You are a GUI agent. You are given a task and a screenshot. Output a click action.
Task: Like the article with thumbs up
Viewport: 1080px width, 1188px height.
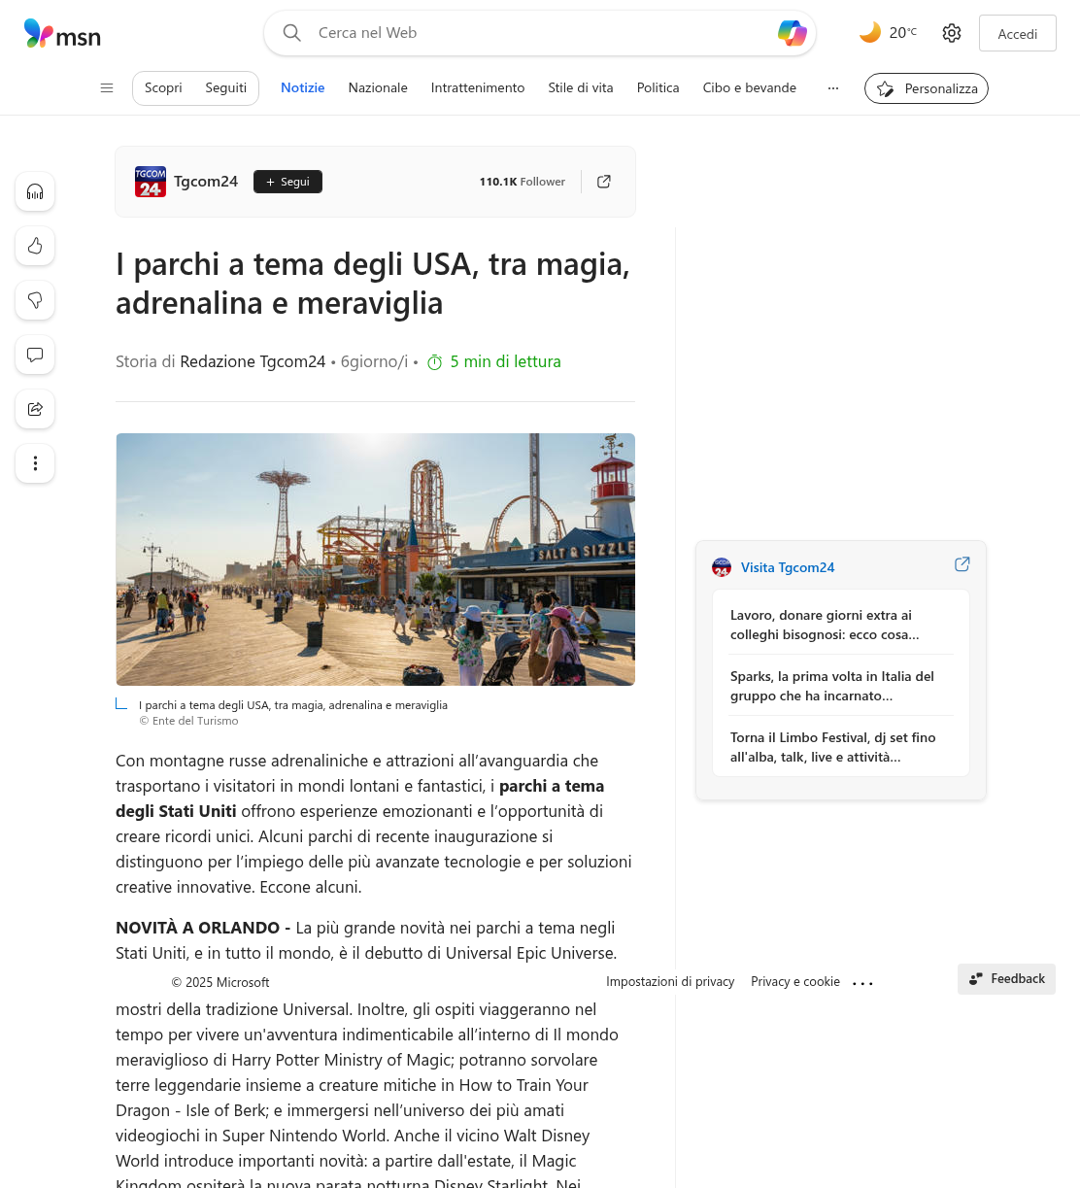[35, 246]
